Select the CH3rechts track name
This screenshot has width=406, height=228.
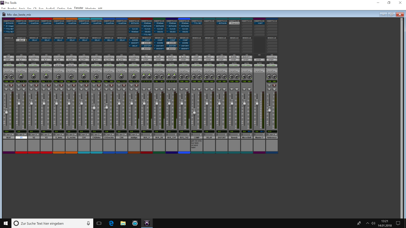[109, 137]
